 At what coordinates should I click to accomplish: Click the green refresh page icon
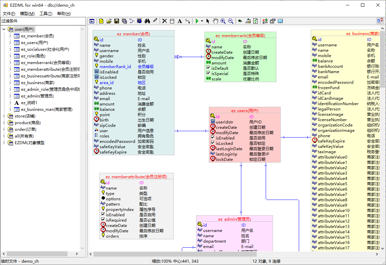click(x=256, y=21)
